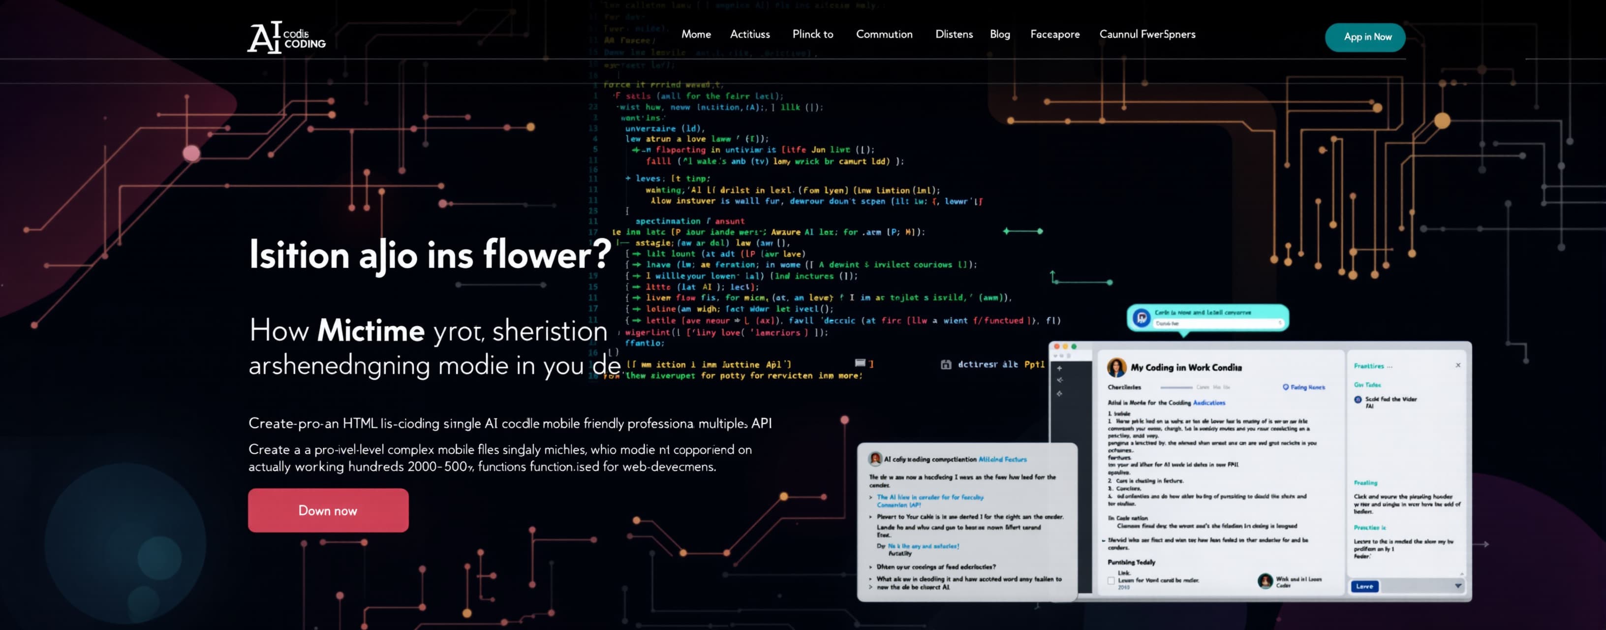Click the Franttires heading
Screen dimensions: 1606x630
click(x=1368, y=366)
